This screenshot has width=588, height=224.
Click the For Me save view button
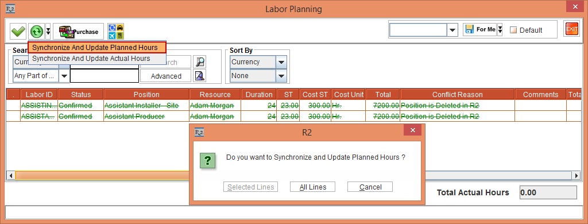[480, 29]
